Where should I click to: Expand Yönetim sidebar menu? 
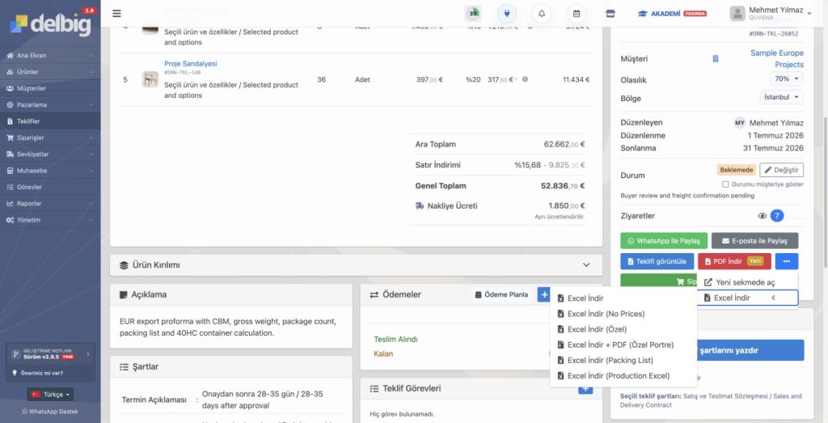pos(50,220)
